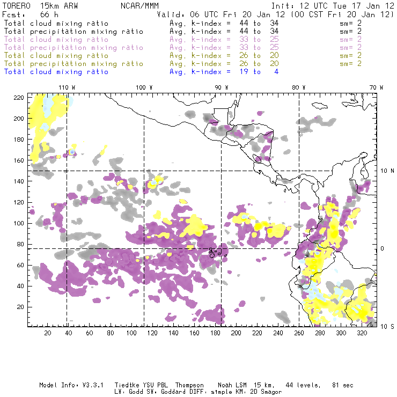Click "320" on the bottom axis

point(362,333)
